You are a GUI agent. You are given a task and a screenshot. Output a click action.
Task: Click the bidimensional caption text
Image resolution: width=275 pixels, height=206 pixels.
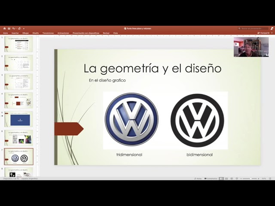tap(199, 154)
